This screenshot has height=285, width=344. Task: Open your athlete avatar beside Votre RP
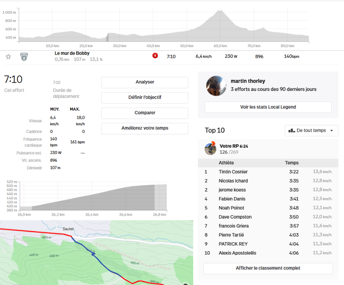(x=211, y=148)
